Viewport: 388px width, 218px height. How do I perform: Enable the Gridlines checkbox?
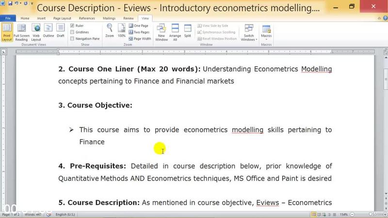(x=72, y=32)
